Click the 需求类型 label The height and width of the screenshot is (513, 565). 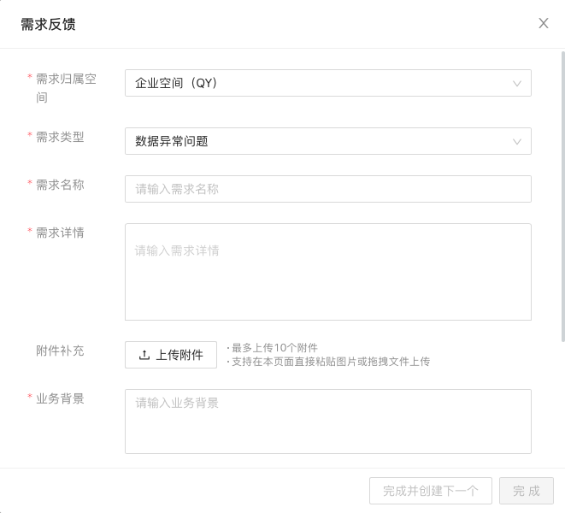coord(60,137)
